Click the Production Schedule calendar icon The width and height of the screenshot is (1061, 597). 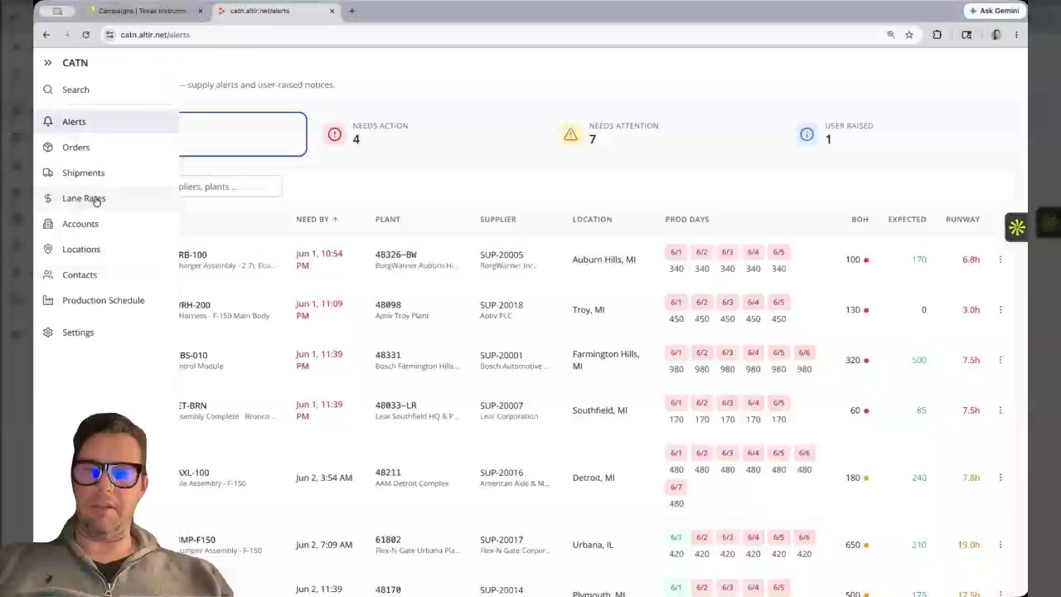pyautogui.click(x=48, y=300)
